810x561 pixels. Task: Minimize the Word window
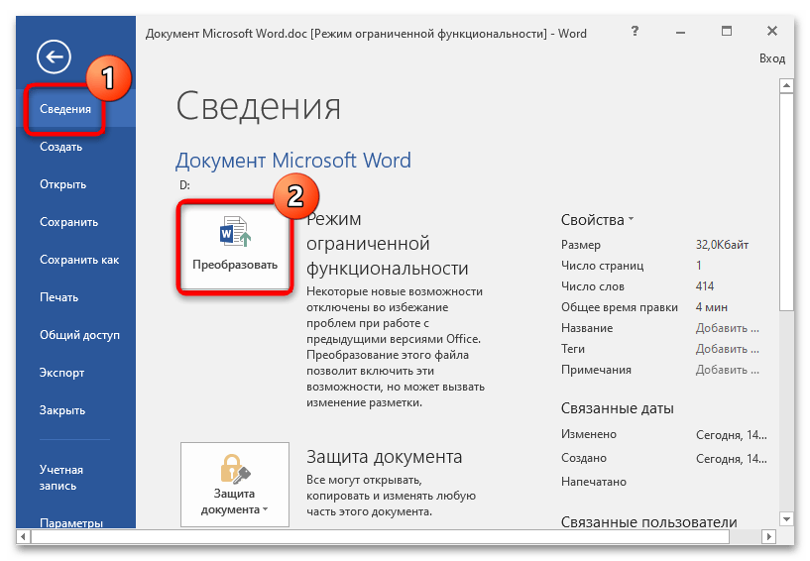[x=680, y=32]
